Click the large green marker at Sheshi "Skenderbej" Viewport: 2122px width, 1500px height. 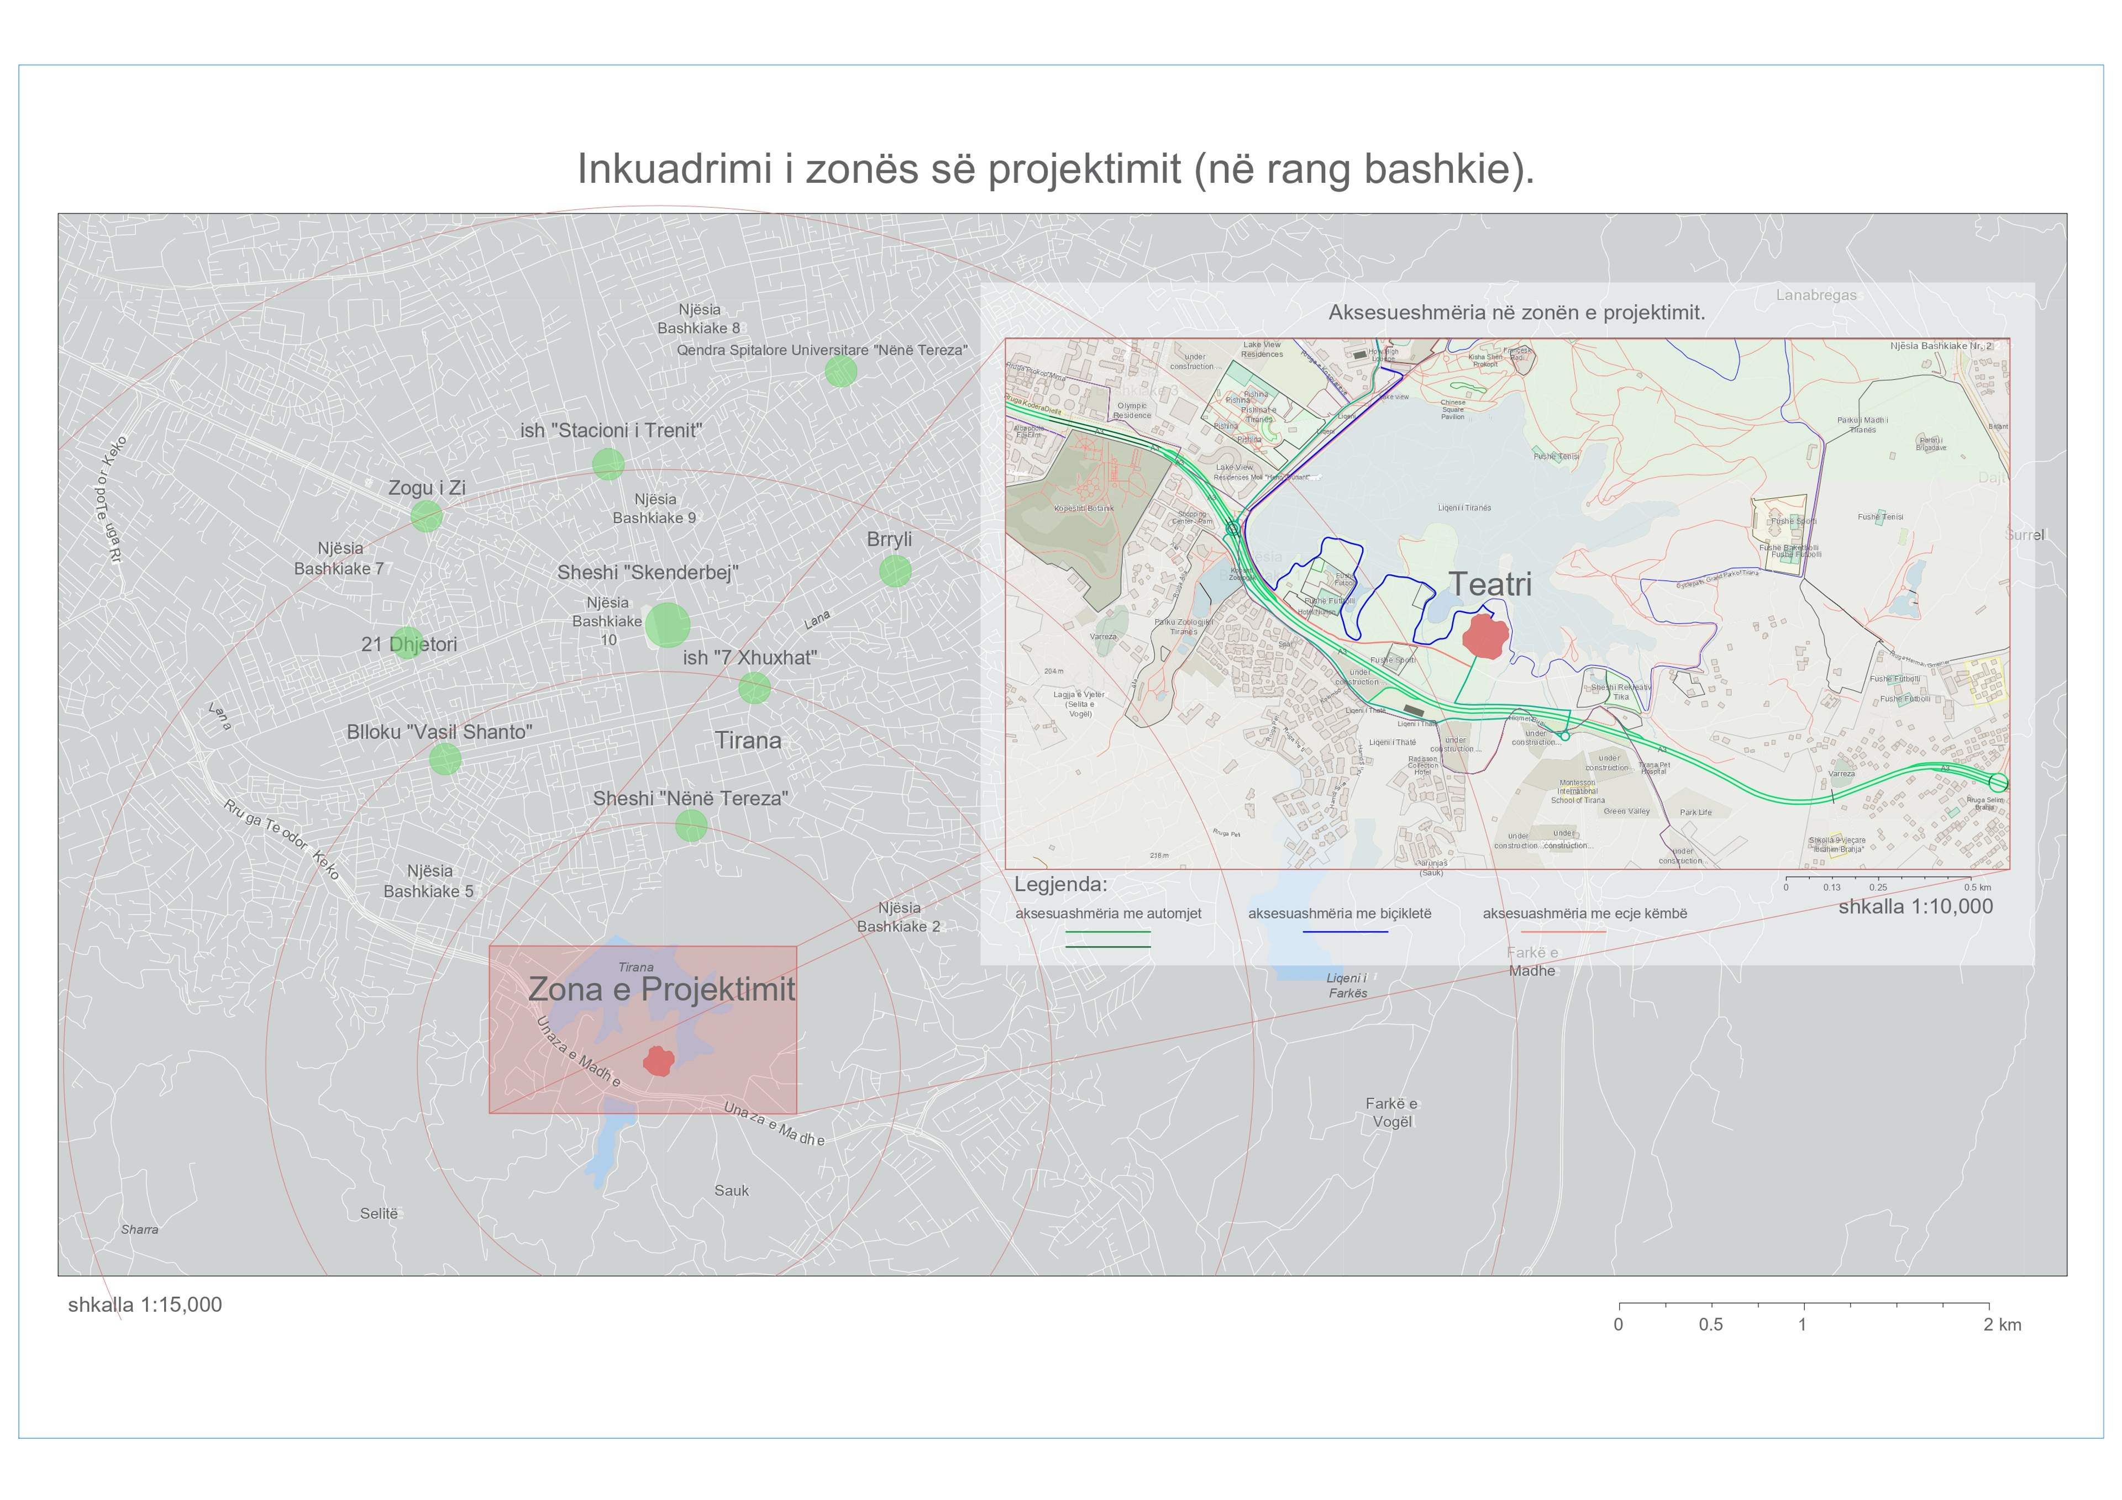point(668,625)
